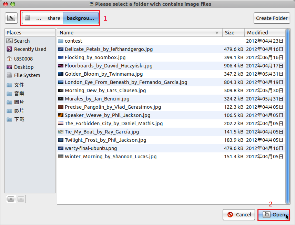Select File System in Places

point(27,75)
